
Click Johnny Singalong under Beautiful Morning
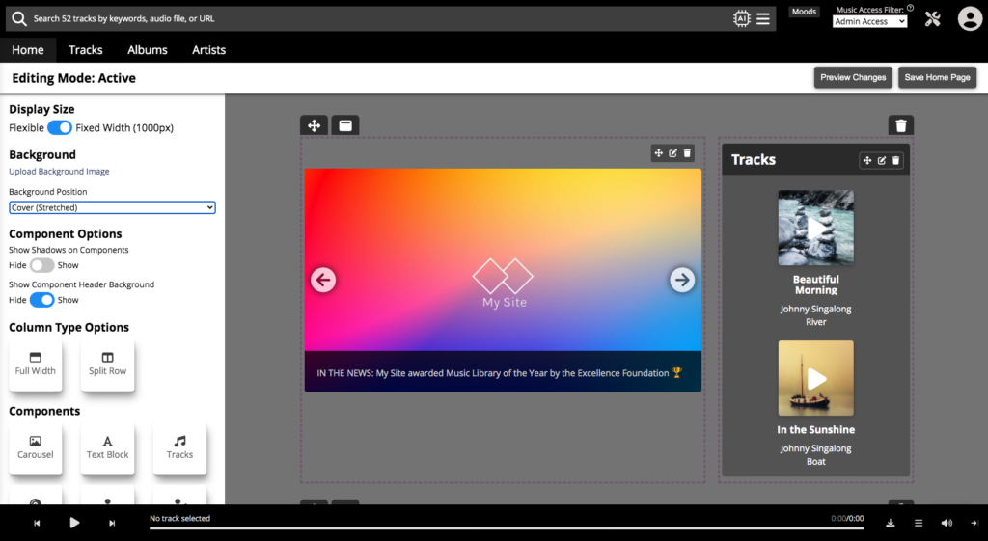tap(816, 310)
